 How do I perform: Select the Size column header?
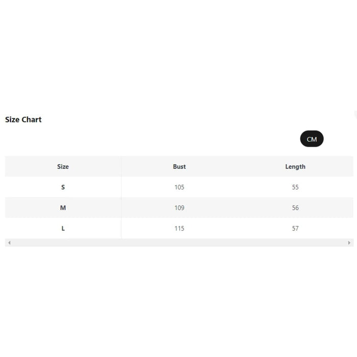tap(63, 167)
